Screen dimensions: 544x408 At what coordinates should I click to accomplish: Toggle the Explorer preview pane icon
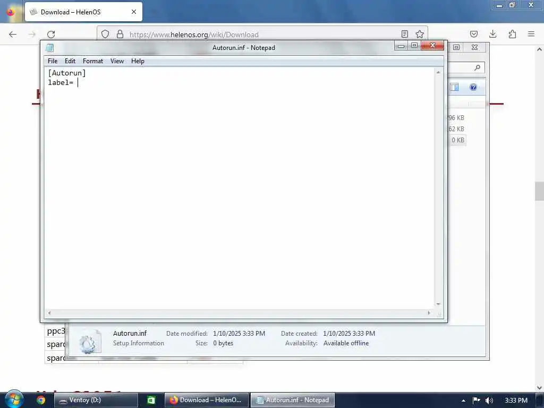[x=455, y=87]
